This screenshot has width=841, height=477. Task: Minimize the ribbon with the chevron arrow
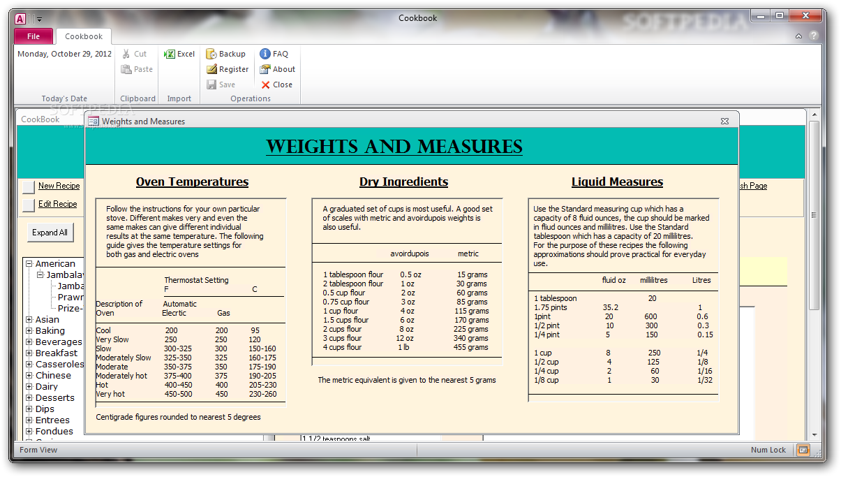click(x=799, y=36)
